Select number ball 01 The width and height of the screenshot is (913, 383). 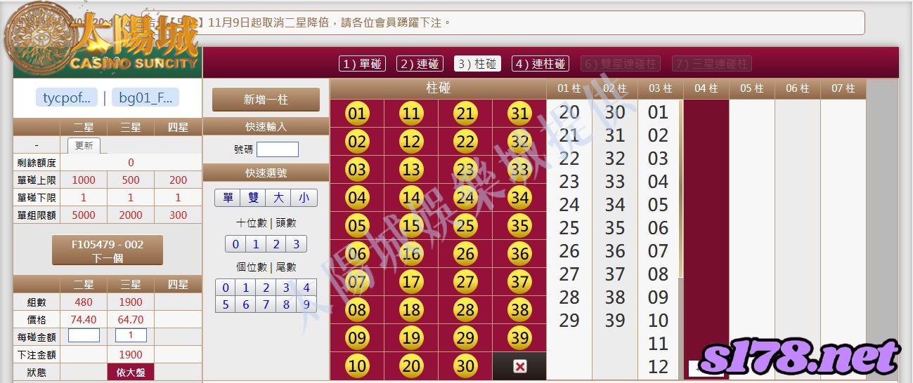point(357,114)
